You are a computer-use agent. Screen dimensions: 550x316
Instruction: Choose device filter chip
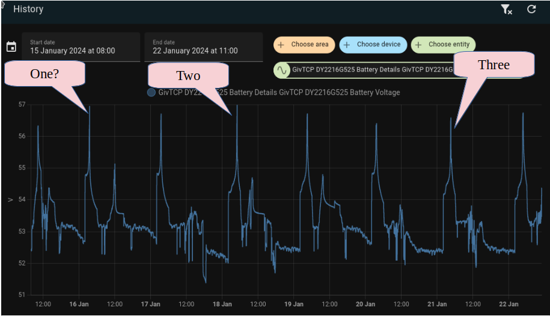(373, 45)
